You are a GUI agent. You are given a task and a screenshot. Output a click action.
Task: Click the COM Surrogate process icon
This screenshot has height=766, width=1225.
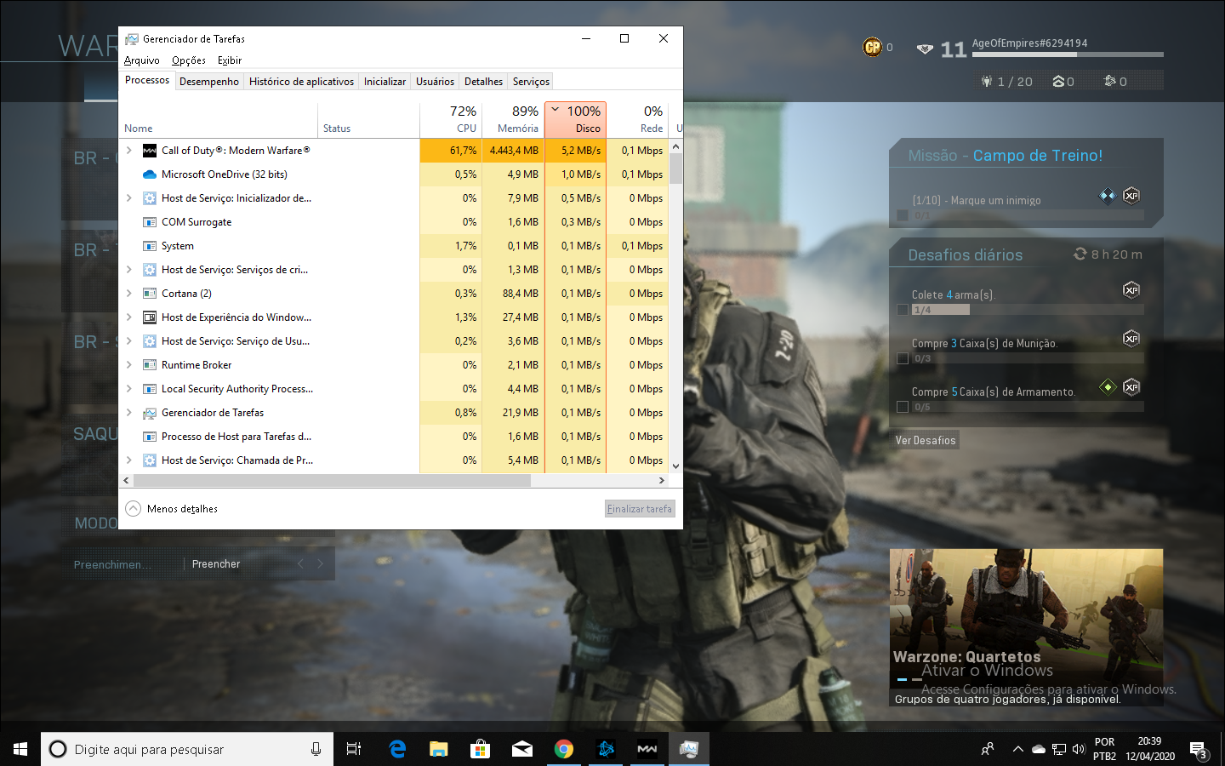coord(150,222)
